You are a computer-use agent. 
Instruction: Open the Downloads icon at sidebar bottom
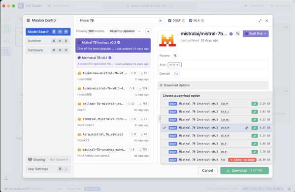coord(6,178)
